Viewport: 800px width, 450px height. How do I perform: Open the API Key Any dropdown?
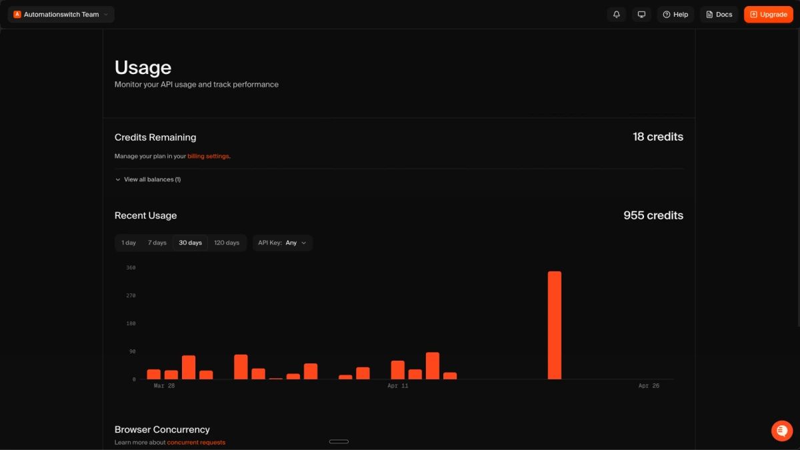[x=282, y=243]
